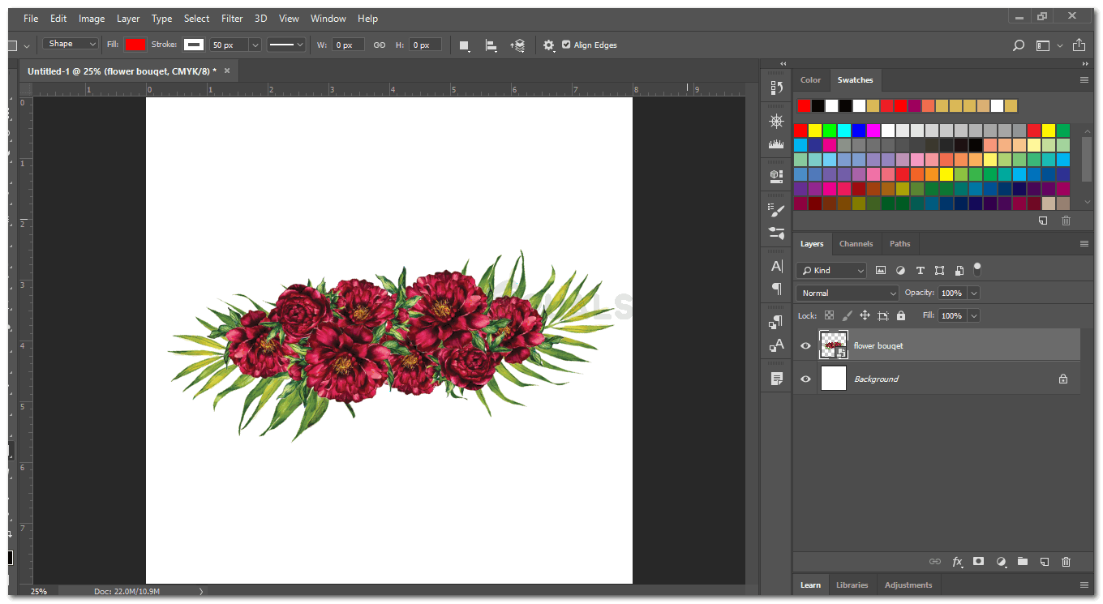1103x604 pixels.
Task: Uncheck the Align Edges checkbox
Action: point(566,45)
